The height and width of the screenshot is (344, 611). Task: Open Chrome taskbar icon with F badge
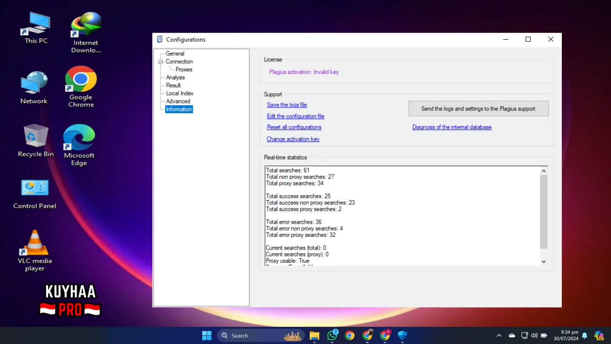[x=385, y=335]
